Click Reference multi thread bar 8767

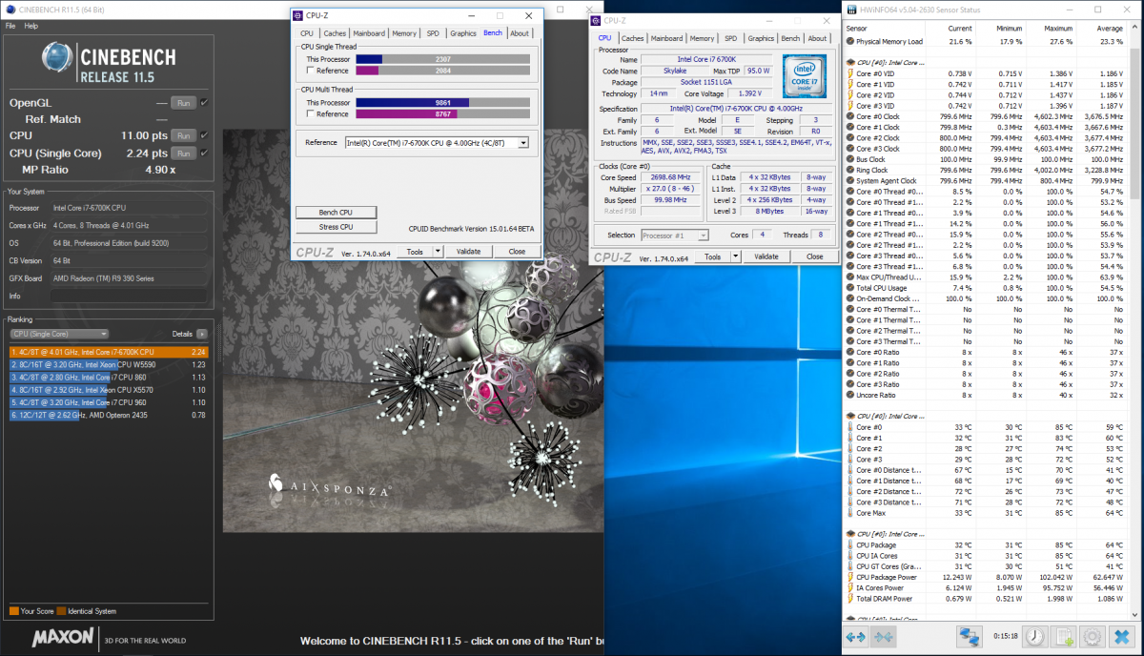(442, 114)
